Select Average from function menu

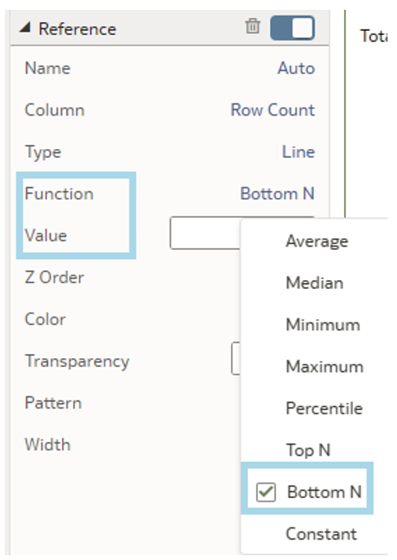tap(316, 241)
